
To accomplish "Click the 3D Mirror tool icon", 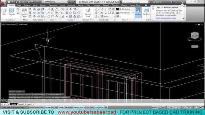I will (63, 9).
